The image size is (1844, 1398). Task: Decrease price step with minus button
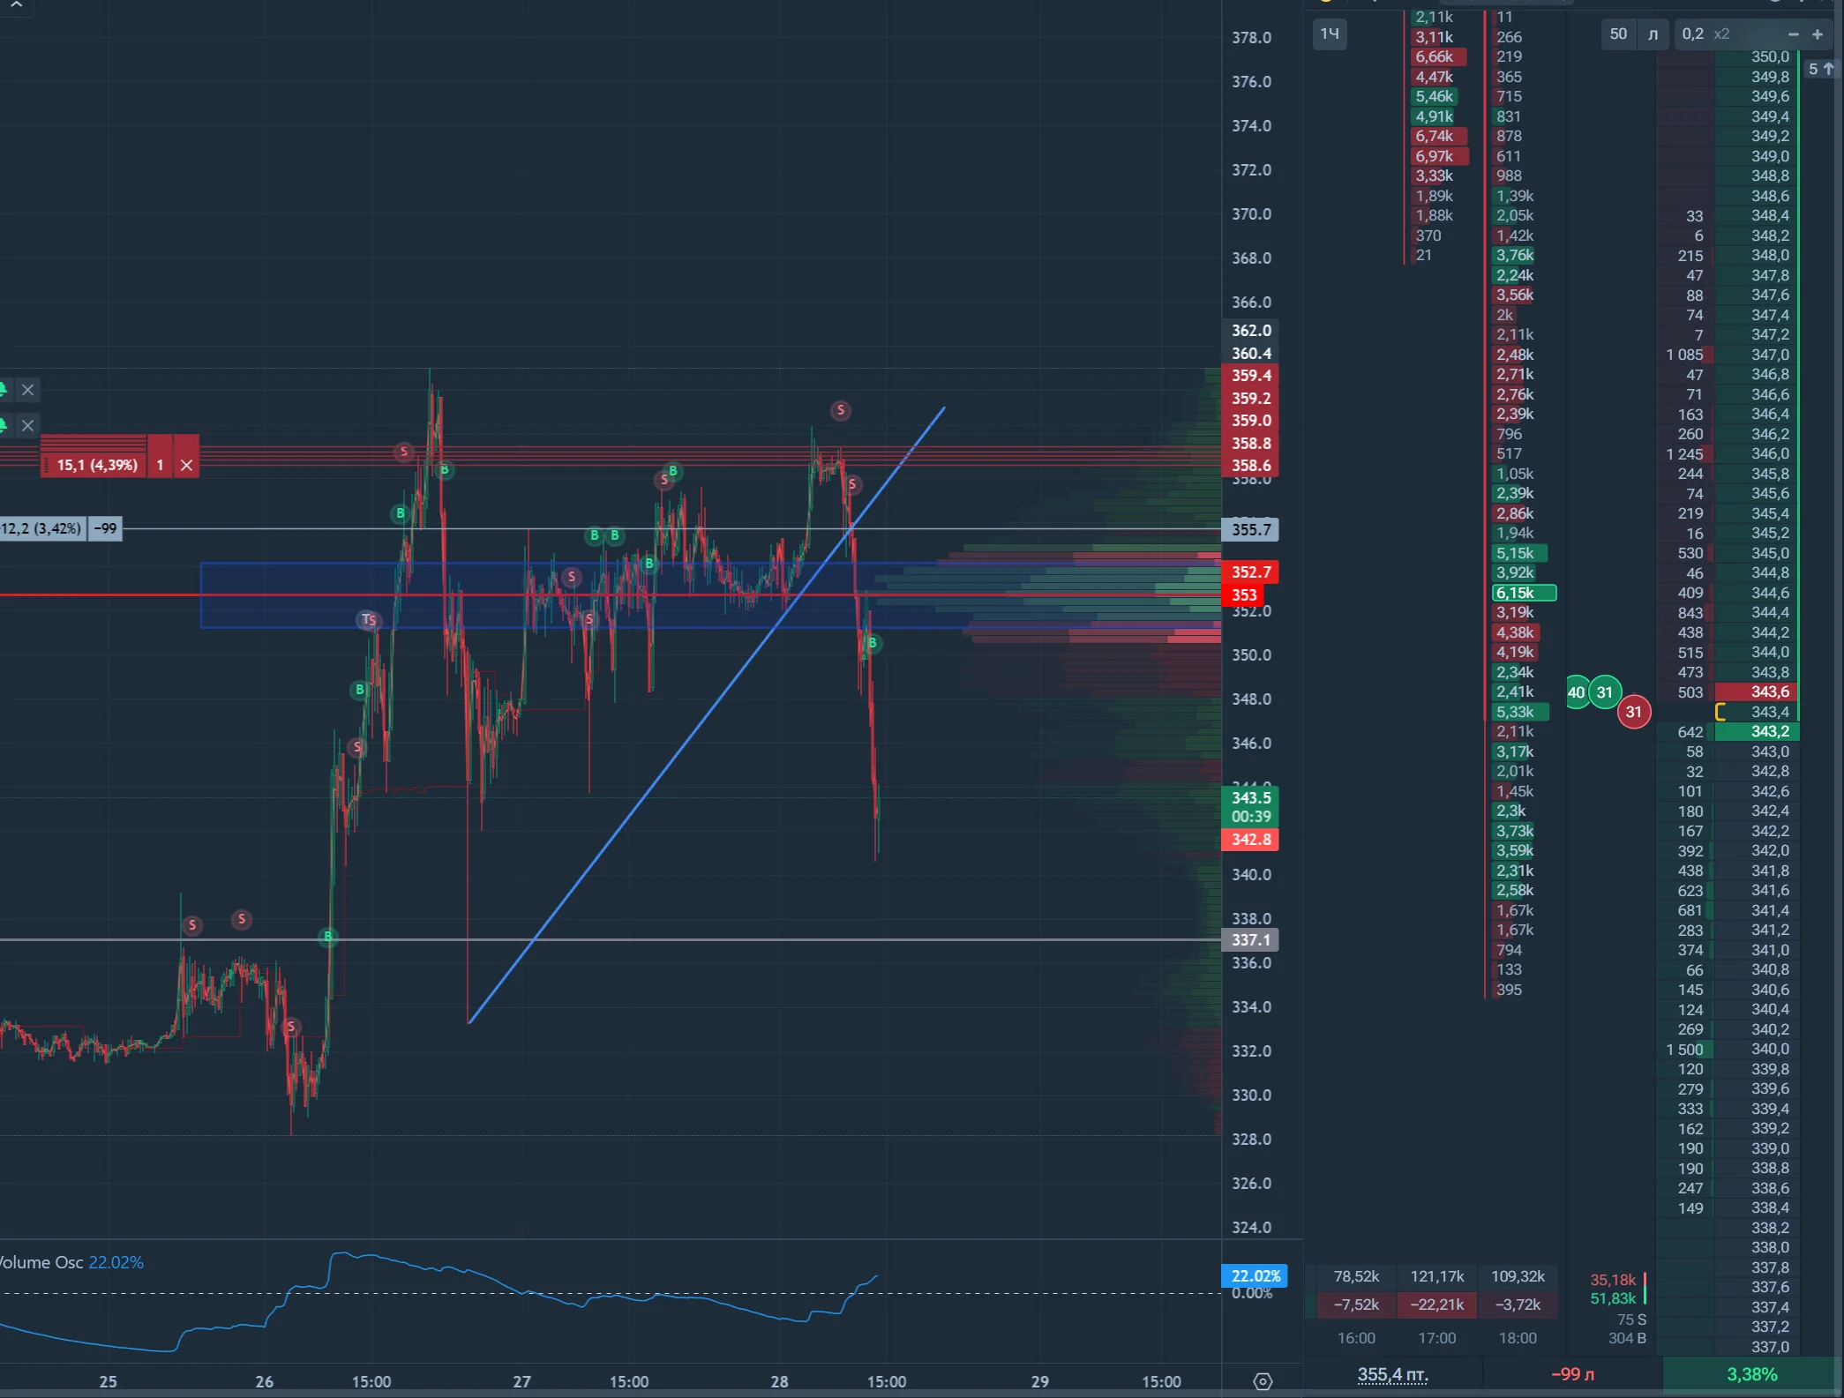click(1793, 34)
